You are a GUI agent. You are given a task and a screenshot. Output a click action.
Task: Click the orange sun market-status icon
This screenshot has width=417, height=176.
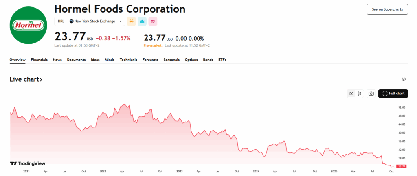point(131,21)
